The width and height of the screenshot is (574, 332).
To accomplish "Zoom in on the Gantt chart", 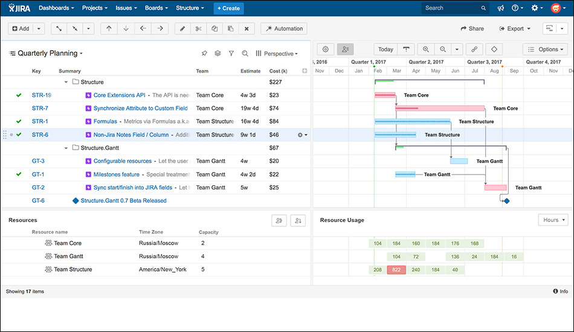I will (x=426, y=49).
